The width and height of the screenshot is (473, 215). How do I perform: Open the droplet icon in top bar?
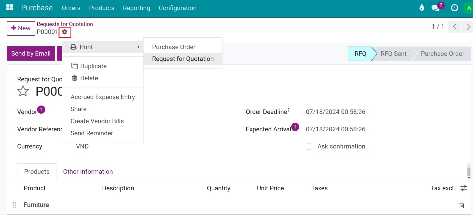(422, 8)
